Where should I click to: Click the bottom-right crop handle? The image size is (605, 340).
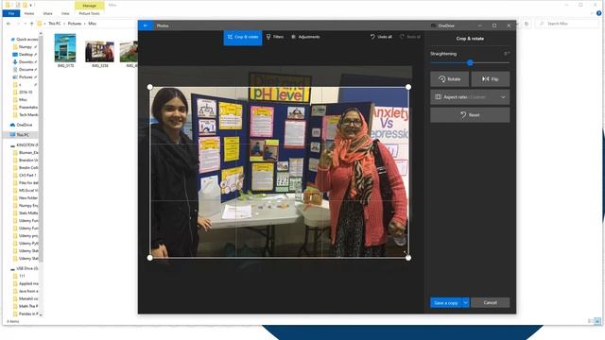coord(408,258)
